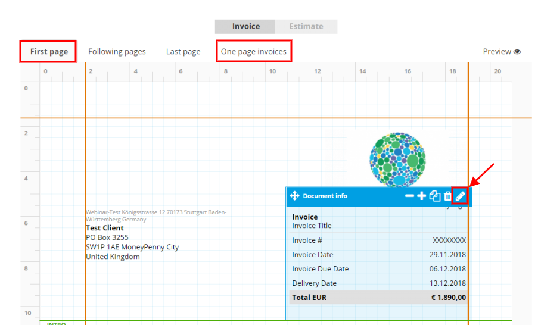535x325 pixels.
Task: Open the First page tab
Action: pyautogui.click(x=49, y=52)
